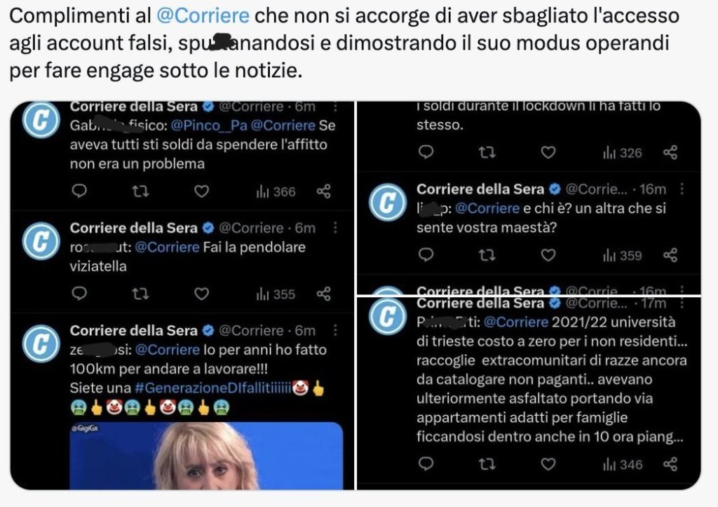Share the tweet with 366 views
Image resolution: width=718 pixels, height=507 pixels.
coord(324,191)
